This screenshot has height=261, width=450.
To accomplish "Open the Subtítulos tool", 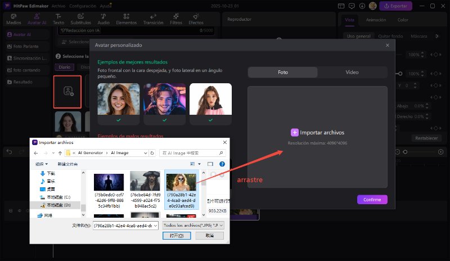I will click(80, 20).
